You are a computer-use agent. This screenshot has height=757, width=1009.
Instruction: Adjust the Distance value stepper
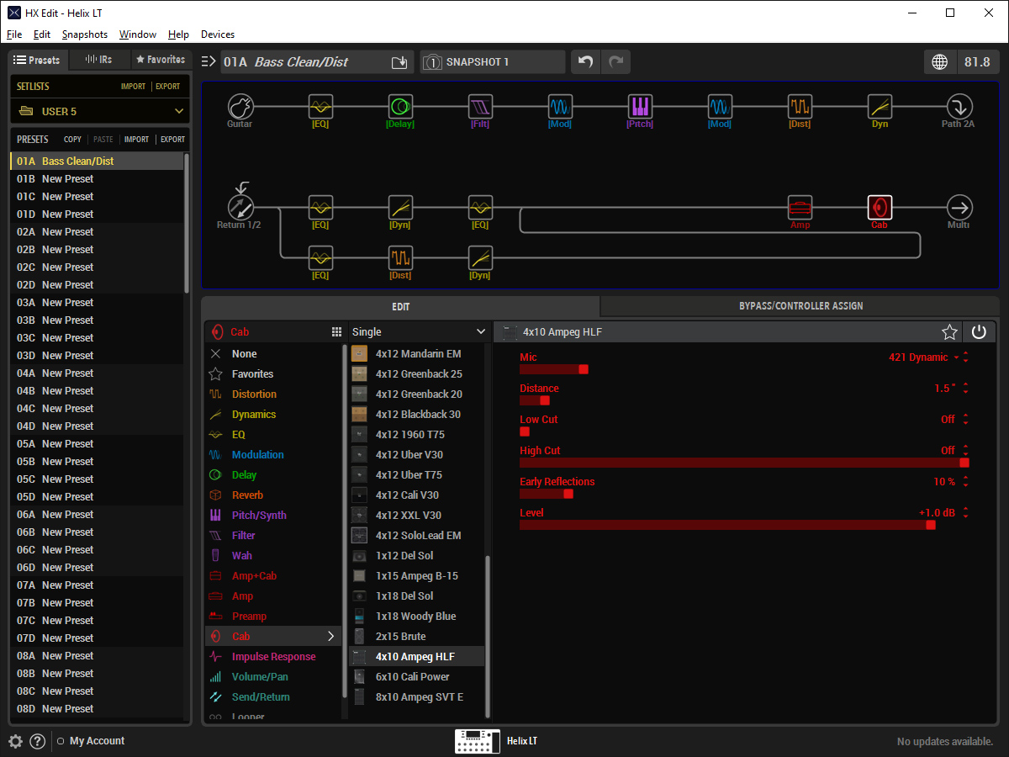(x=965, y=389)
